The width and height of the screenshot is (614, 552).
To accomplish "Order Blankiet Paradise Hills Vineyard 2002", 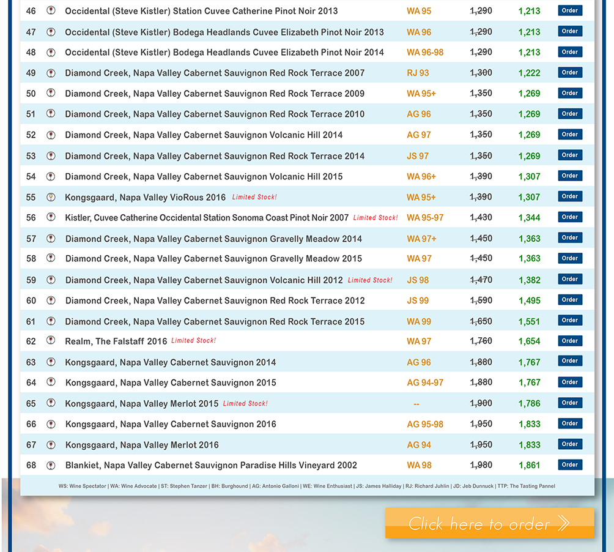I will click(570, 465).
